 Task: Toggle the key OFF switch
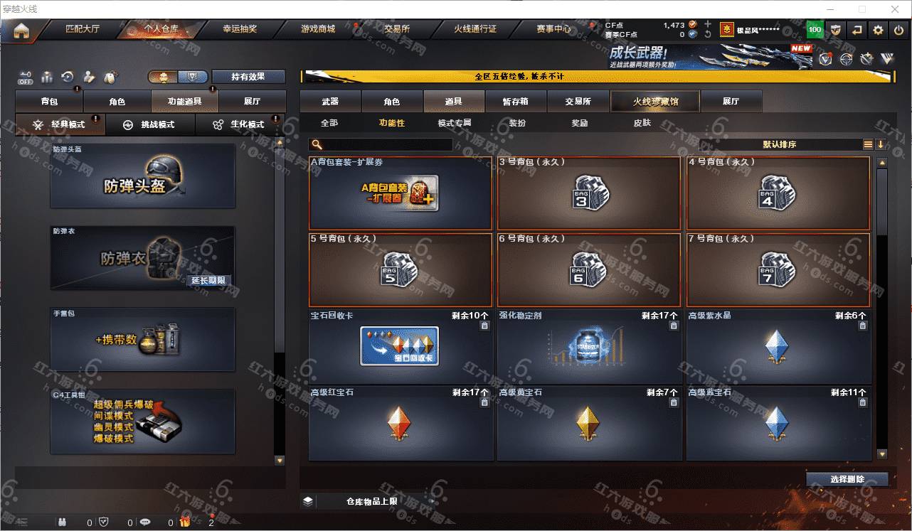[x=26, y=76]
